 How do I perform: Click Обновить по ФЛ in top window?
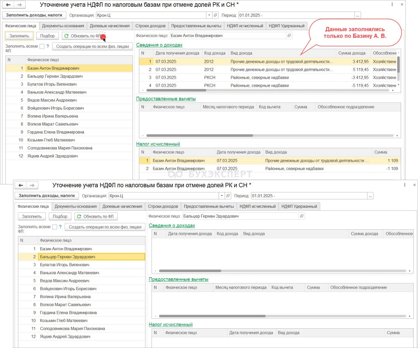[83, 36]
